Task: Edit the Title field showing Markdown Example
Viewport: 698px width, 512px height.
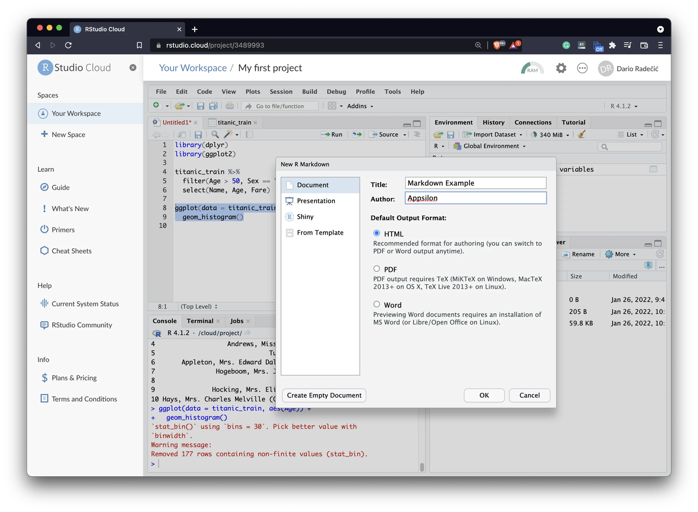Action: (x=475, y=182)
